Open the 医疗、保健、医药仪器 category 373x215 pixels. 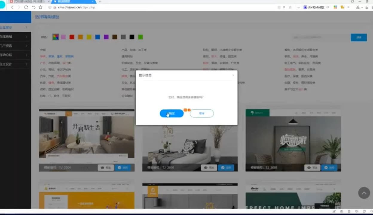(x=298, y=76)
